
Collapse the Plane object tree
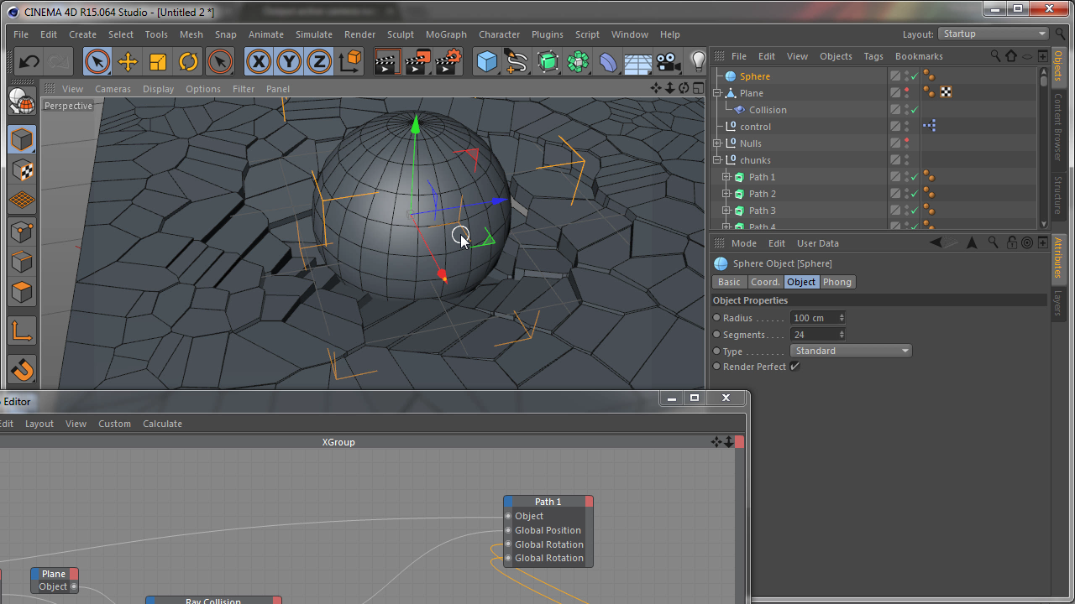(x=717, y=93)
